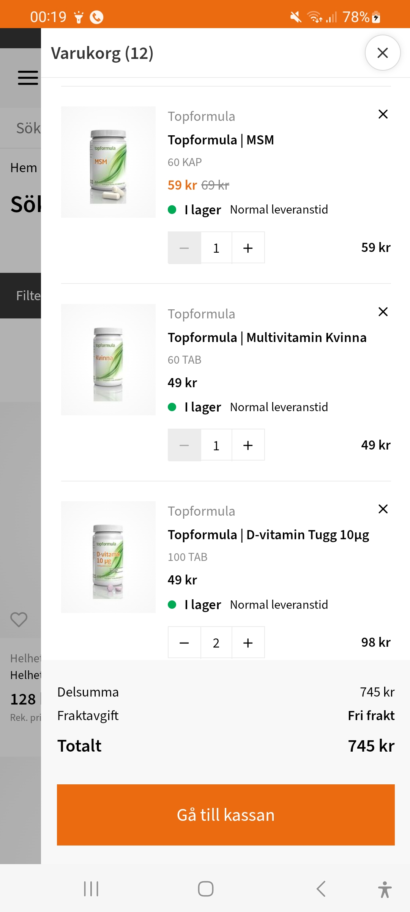Open Topformula | D-vitamin Tugg 10µg product
Viewport: 410px width, 912px height.
[x=268, y=535]
